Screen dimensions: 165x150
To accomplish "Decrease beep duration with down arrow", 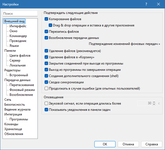I will click(x=154, y=104).
